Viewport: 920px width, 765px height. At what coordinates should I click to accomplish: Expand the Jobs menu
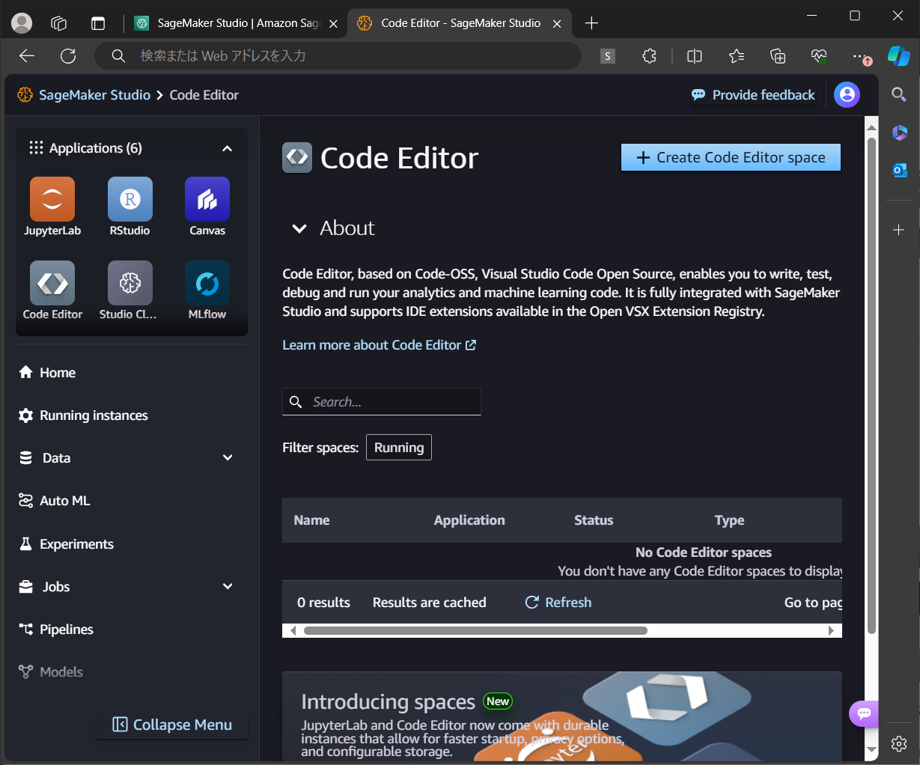pos(227,586)
